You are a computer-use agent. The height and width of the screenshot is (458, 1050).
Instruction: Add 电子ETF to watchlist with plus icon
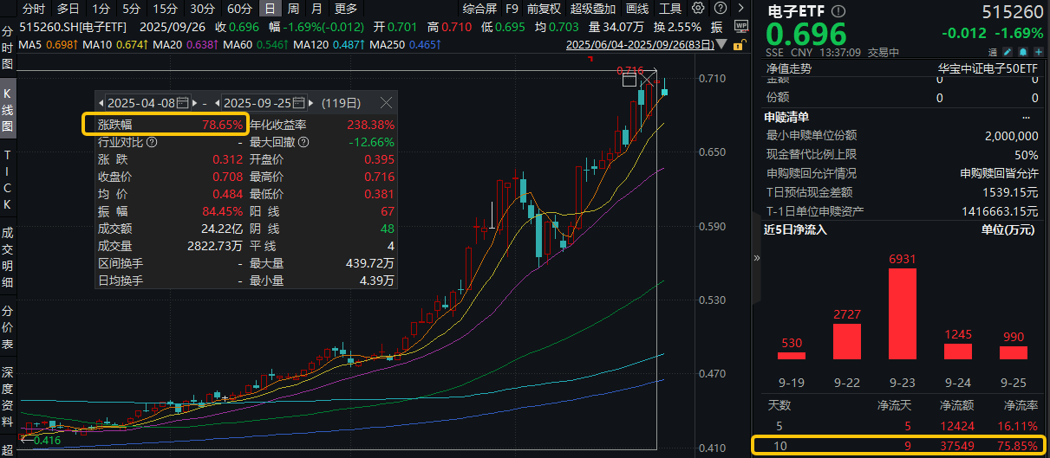pyautogui.click(x=1038, y=53)
